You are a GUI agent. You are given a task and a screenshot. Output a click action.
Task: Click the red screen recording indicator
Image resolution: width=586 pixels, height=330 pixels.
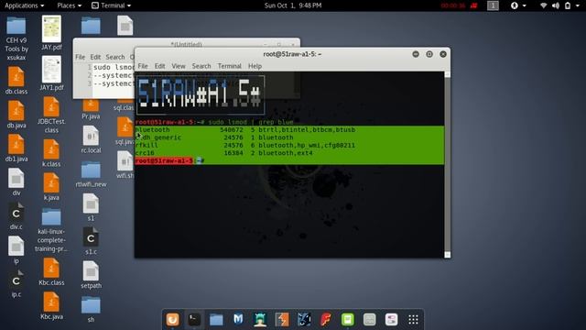point(474,5)
